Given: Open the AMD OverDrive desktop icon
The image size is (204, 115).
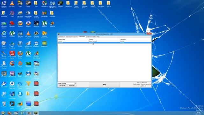Looking at the screenshot, I should point(12,45).
